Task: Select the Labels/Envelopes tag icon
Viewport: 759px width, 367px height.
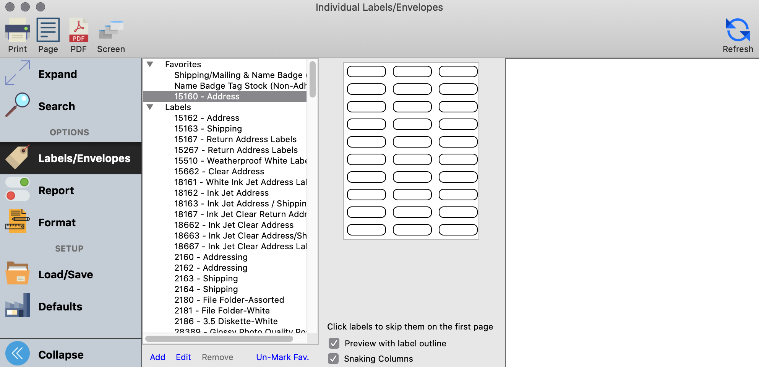Action: point(18,157)
